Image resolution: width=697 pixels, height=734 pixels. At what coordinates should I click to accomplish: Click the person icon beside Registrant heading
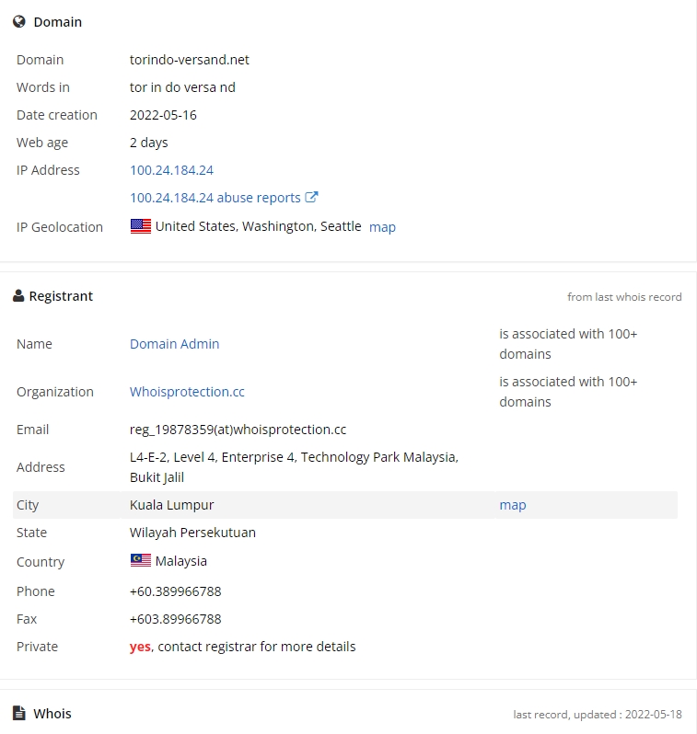(18, 296)
